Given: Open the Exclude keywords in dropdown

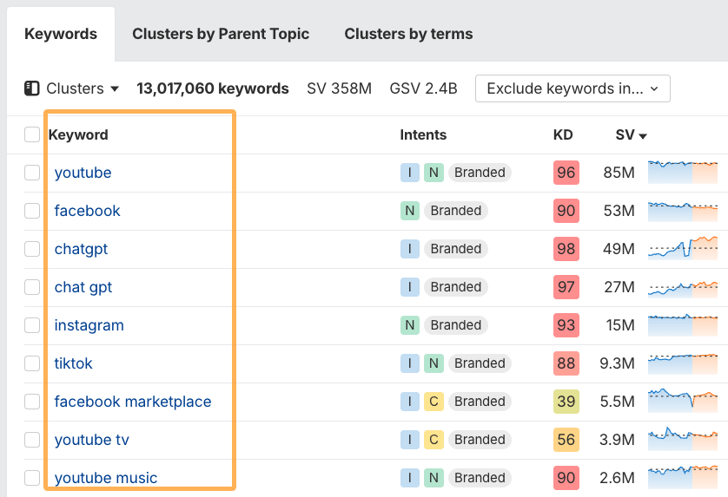Looking at the screenshot, I should tap(572, 88).
